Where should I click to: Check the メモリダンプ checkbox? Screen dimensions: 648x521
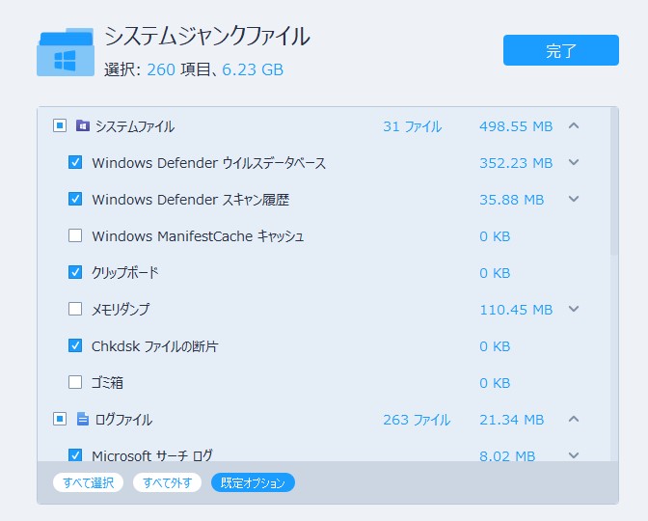pos(75,309)
